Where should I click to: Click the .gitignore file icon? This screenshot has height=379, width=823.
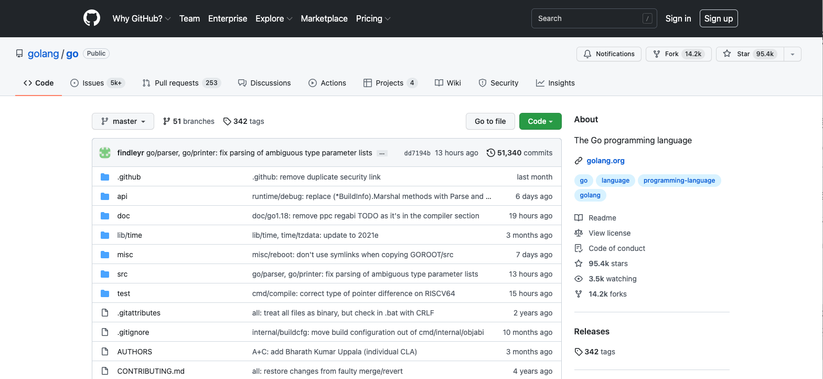coord(105,332)
